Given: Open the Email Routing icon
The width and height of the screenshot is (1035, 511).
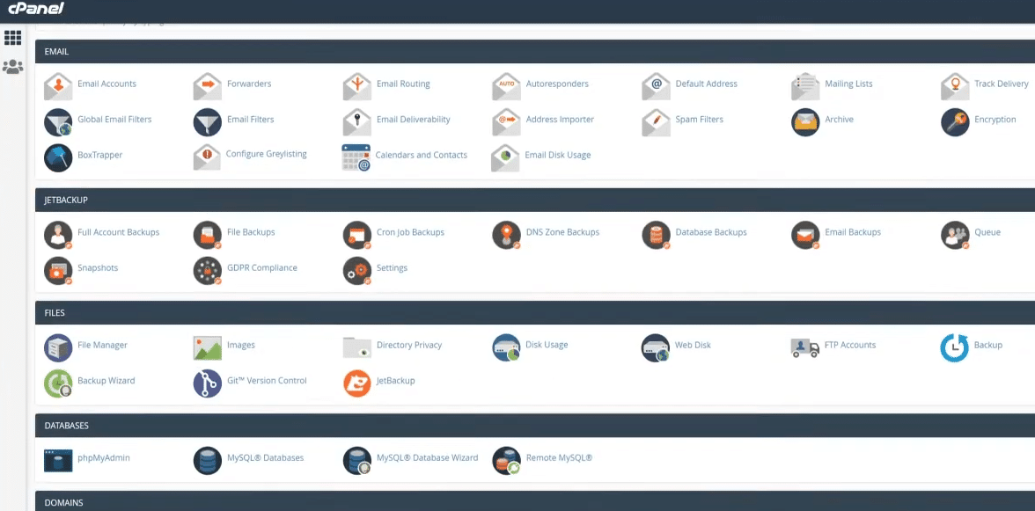Looking at the screenshot, I should pyautogui.click(x=357, y=85).
